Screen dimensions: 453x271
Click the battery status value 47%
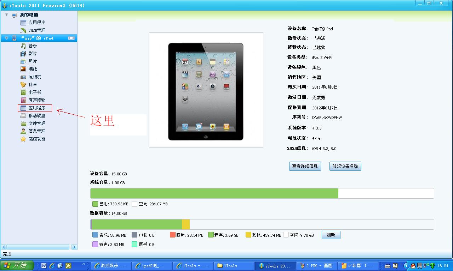pyautogui.click(x=316, y=138)
